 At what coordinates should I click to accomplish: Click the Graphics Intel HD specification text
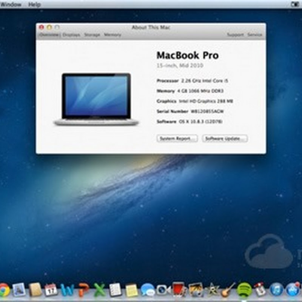tap(206, 101)
